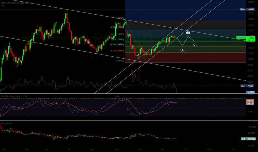Click 100000 on the price axis

(251, 54)
